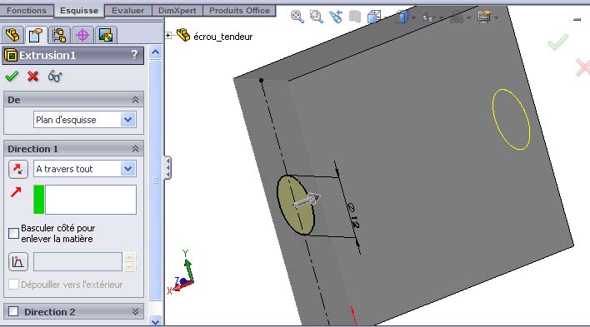Open DisplayManager appearance tab

pyautogui.click(x=106, y=35)
